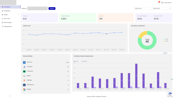Open Rate Shopper in sidebar
The image size is (173, 98).
[10, 23]
